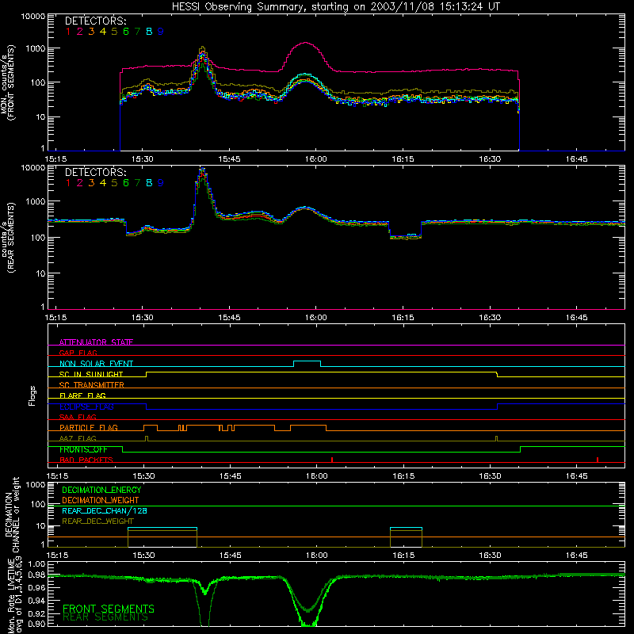Click the 'GAP_FLAG' label

tap(78, 353)
